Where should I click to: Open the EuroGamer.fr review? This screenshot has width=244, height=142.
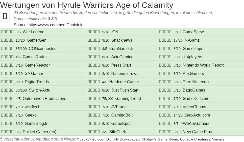click(x=121, y=49)
